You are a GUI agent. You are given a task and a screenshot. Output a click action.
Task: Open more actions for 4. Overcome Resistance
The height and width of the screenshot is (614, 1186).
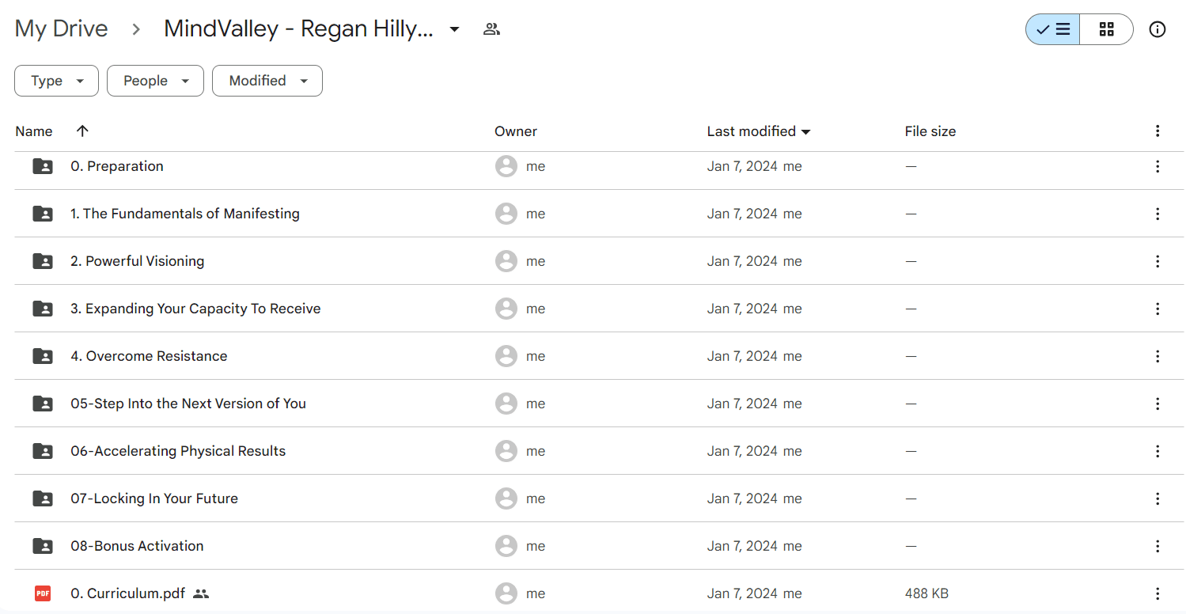(1158, 356)
